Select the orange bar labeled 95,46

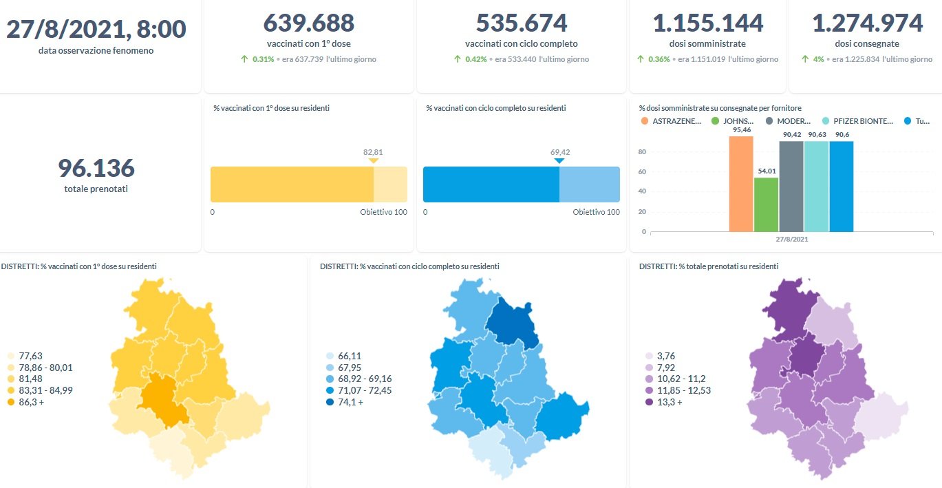point(740,184)
